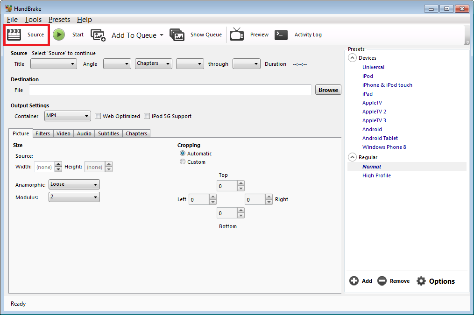Click the Source clapperboard icon

tap(14, 35)
